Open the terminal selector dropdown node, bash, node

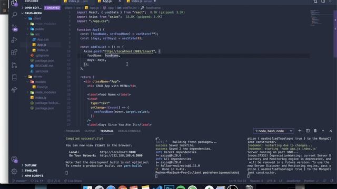273,131
